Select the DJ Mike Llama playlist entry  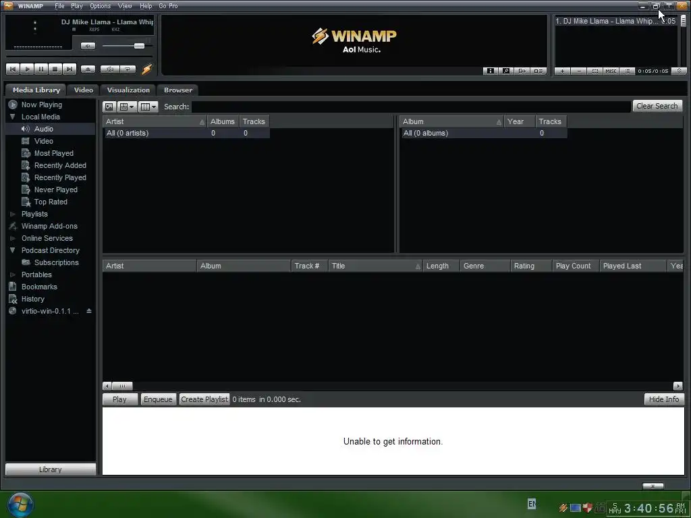tap(615, 21)
